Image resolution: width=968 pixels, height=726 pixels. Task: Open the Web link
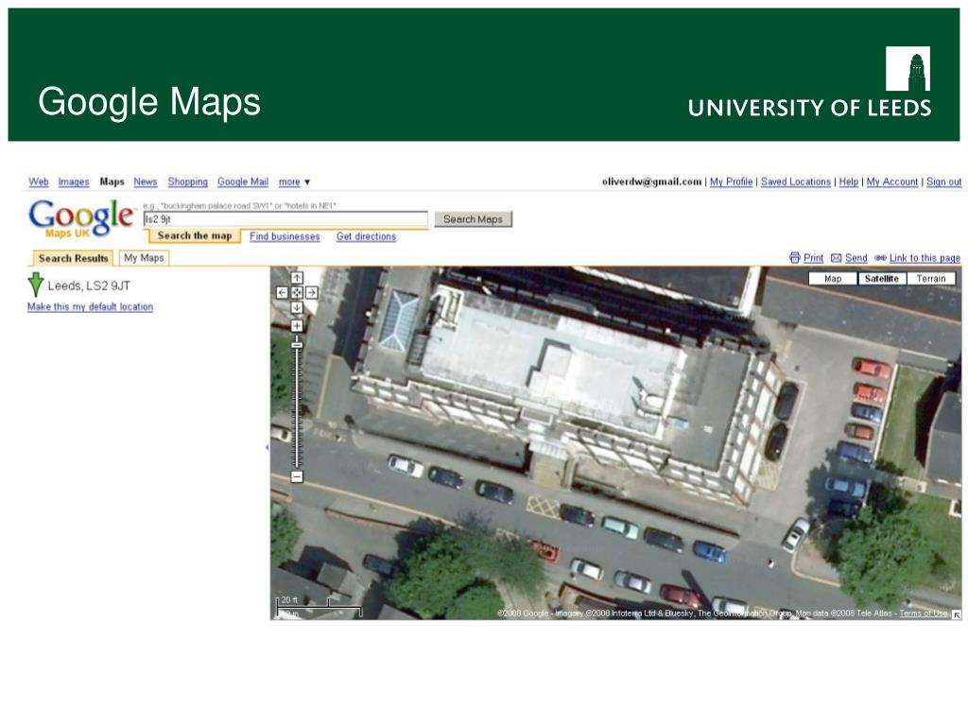coord(38,181)
